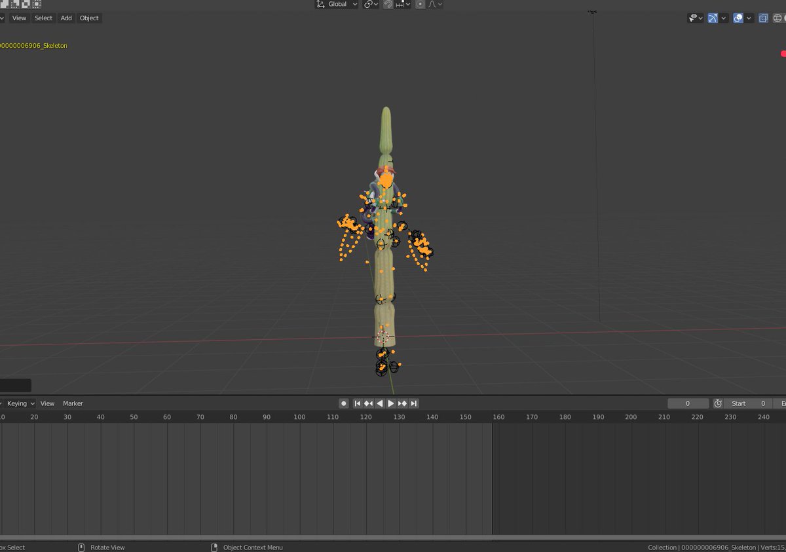Click the Rotate View hint in status bar
786x552 pixels.
click(x=107, y=547)
